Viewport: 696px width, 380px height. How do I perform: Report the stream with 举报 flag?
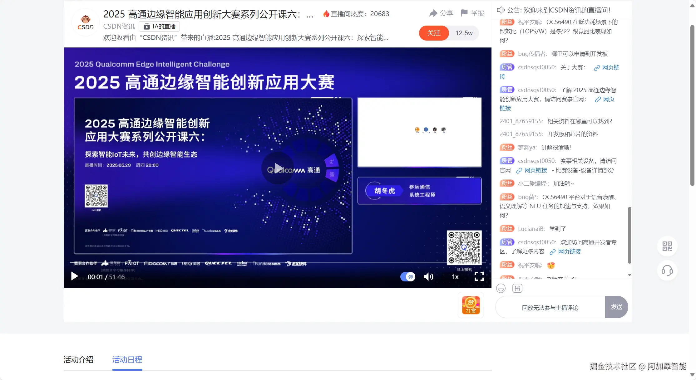[x=472, y=13]
